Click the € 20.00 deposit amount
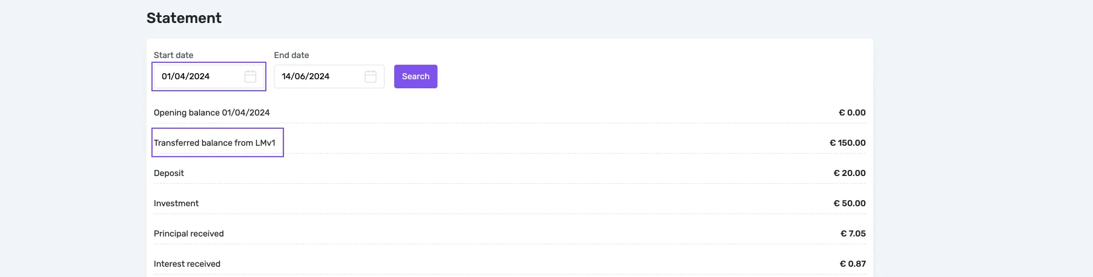Image resolution: width=1093 pixels, height=277 pixels. click(849, 173)
